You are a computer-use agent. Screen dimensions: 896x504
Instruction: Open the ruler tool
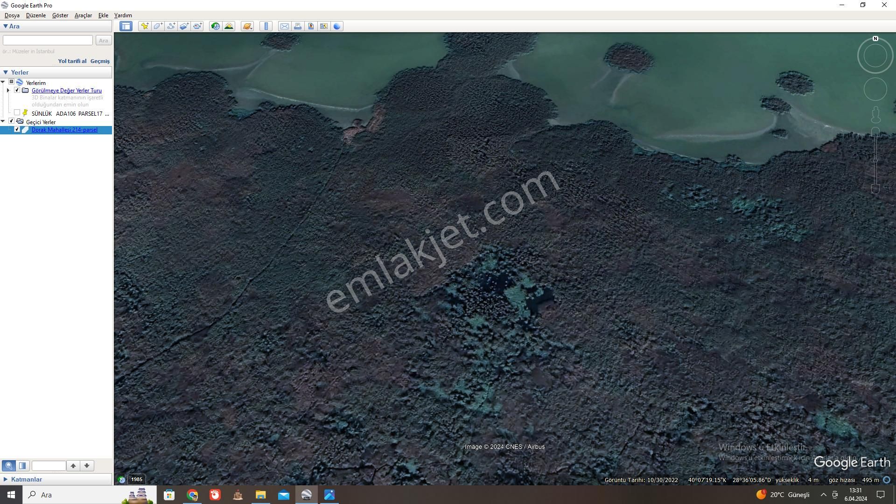pos(266,26)
